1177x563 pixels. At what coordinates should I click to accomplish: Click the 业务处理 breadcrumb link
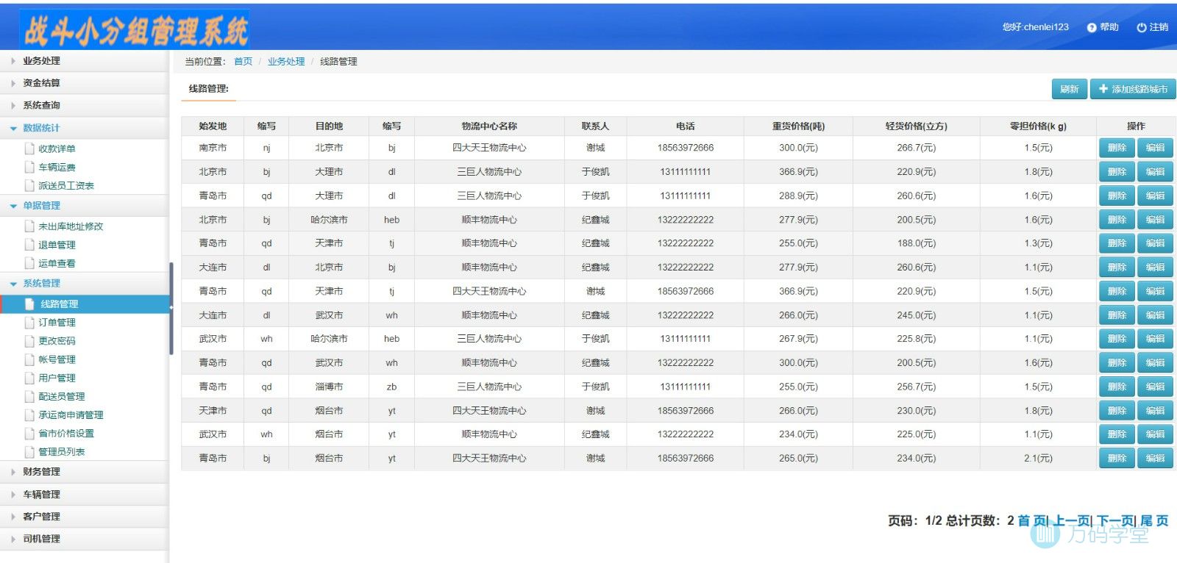[x=286, y=62]
